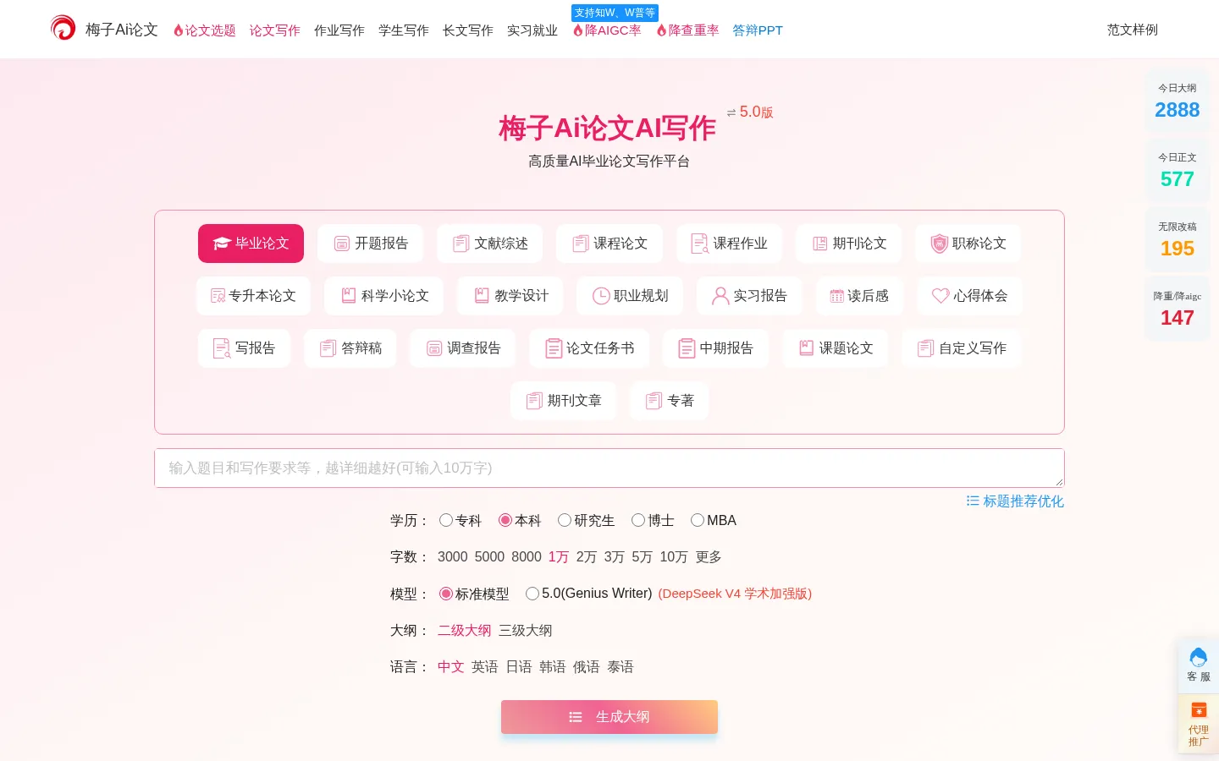1219x761 pixels.
Task: Choose the 三级大纲 outline option
Action: point(526,631)
